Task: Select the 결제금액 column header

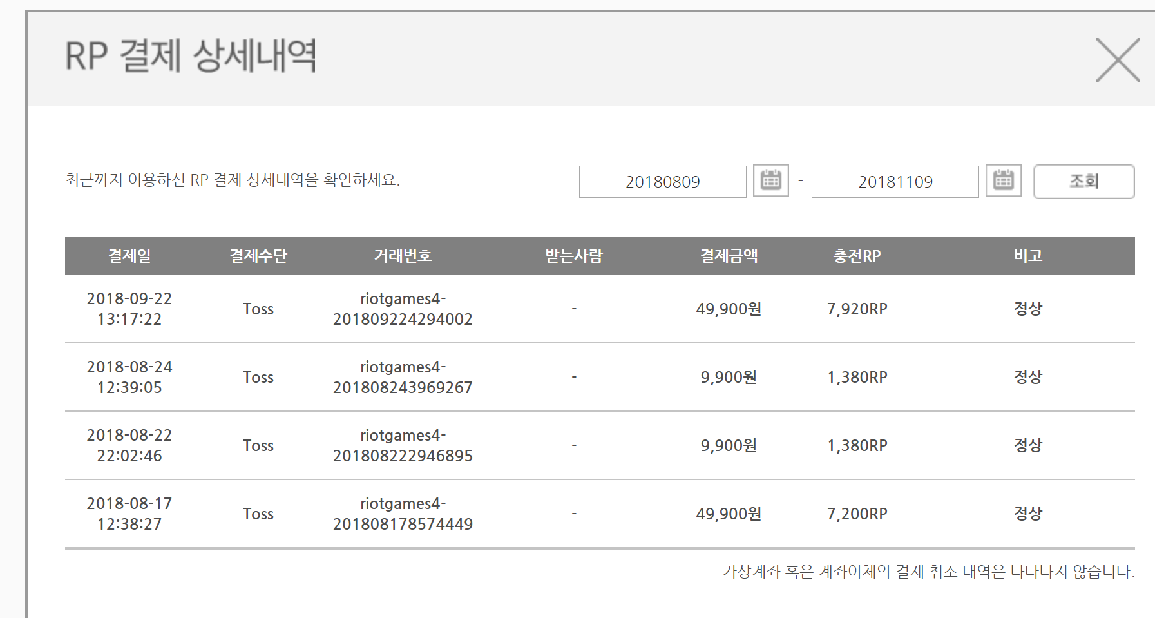Action: pyautogui.click(x=729, y=256)
